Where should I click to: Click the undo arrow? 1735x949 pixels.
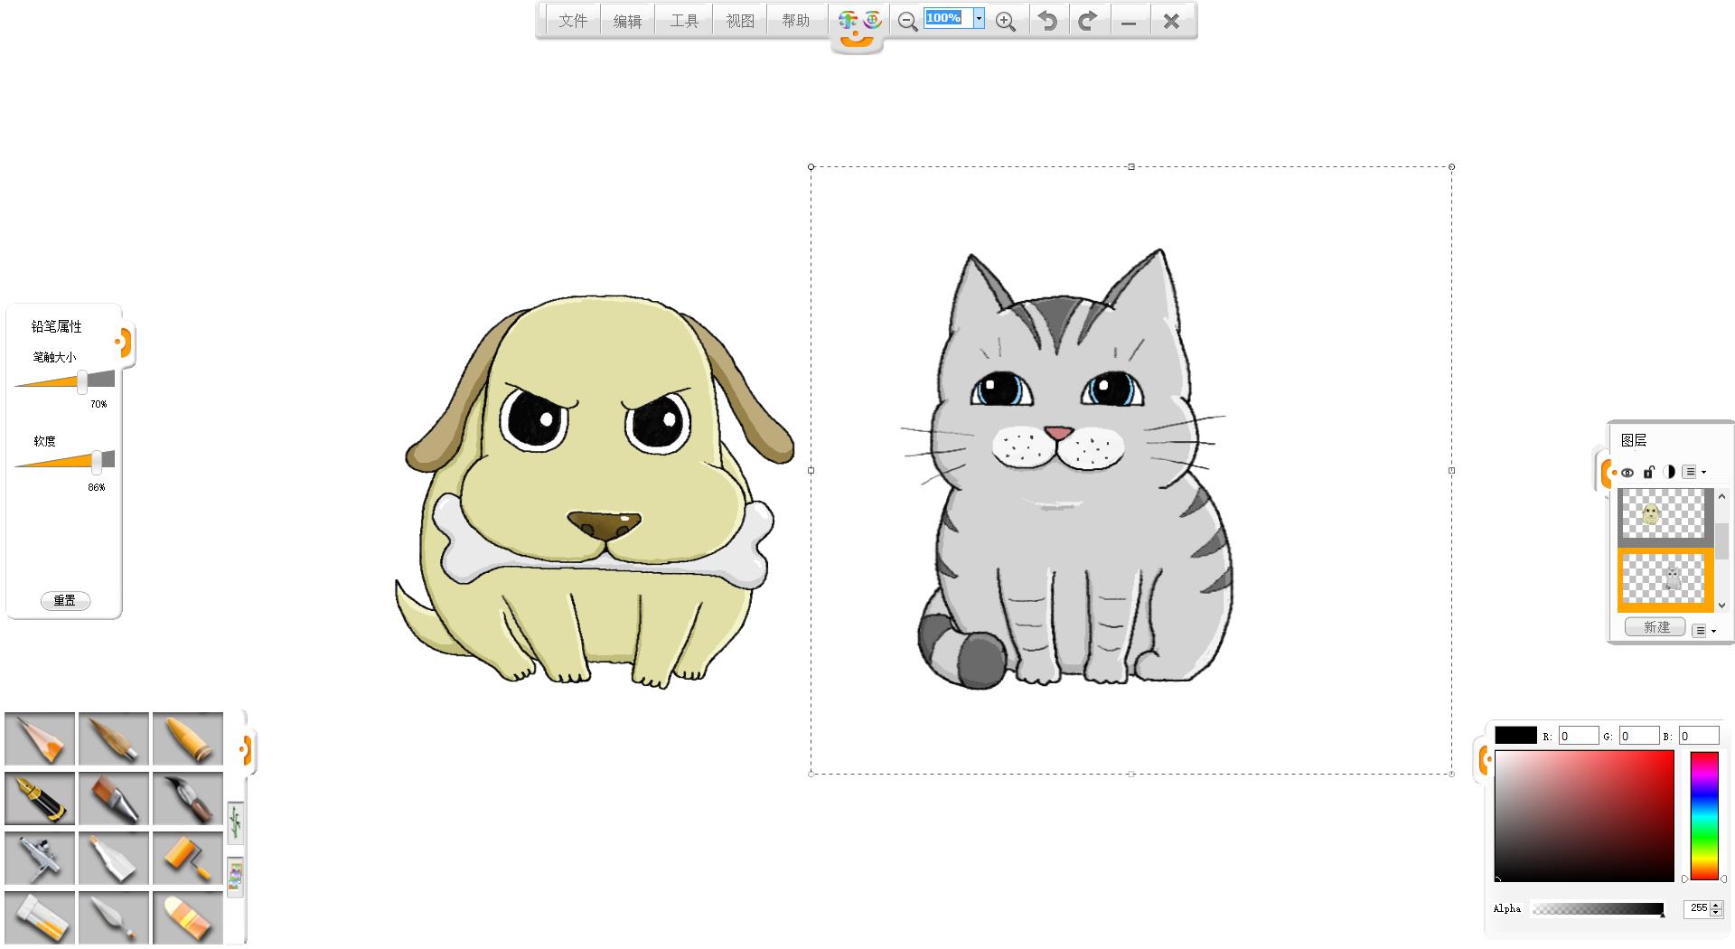click(x=1047, y=21)
